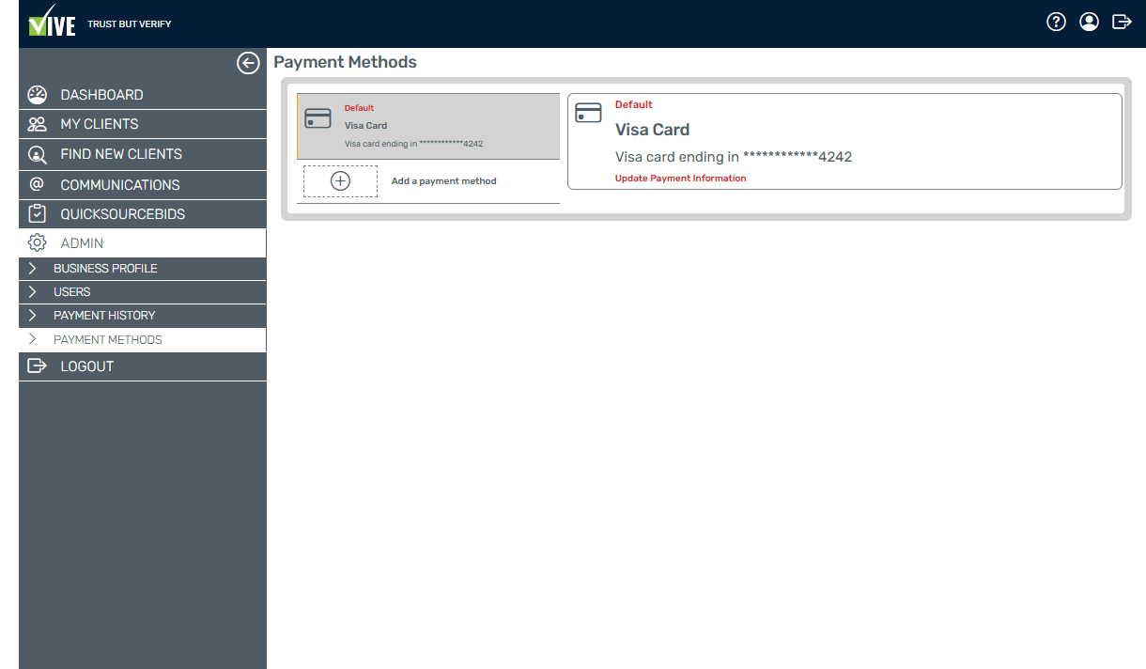Open the help question mark icon
The width and height of the screenshot is (1146, 669).
coord(1057,22)
